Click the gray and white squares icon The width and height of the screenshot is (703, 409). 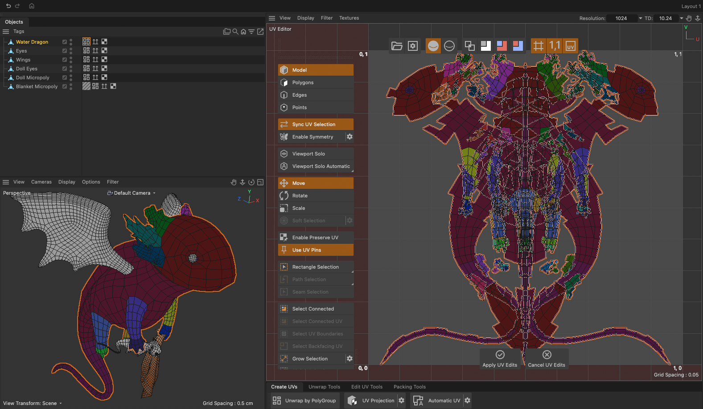coord(485,46)
